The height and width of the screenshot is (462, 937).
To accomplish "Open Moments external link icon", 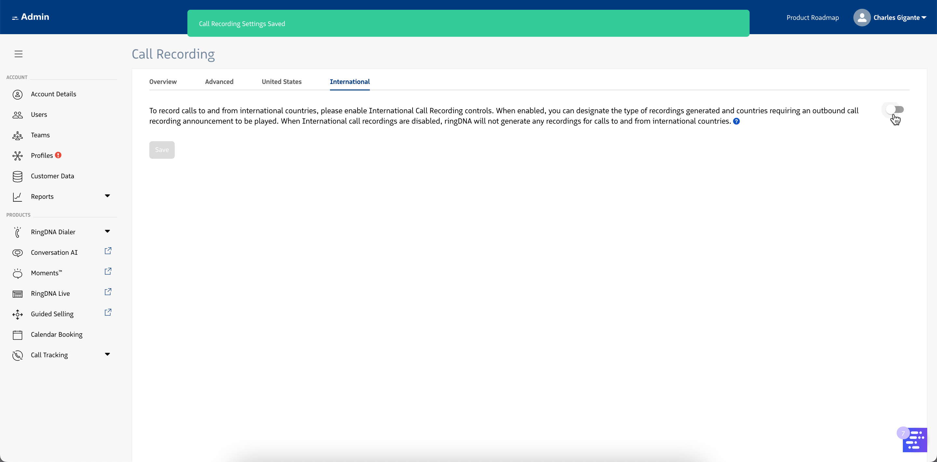I will (x=108, y=271).
